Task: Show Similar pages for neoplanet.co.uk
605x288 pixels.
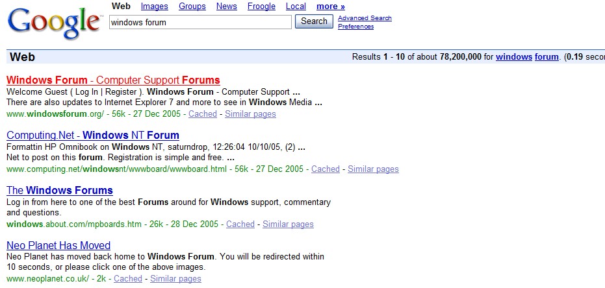Action: click(x=175, y=279)
